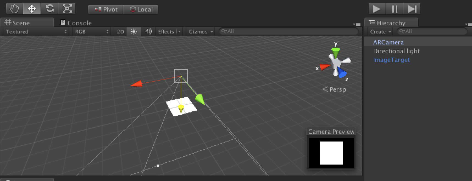The image size is (472, 181).
Task: Click the red X axis gizmo cone
Action: tap(325, 67)
